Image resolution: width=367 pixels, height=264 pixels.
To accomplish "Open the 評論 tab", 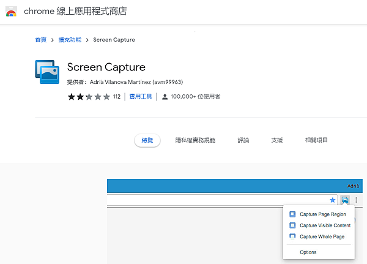I will (x=243, y=140).
